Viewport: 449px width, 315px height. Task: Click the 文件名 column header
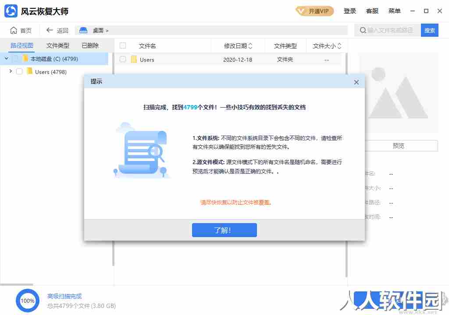[x=147, y=46]
